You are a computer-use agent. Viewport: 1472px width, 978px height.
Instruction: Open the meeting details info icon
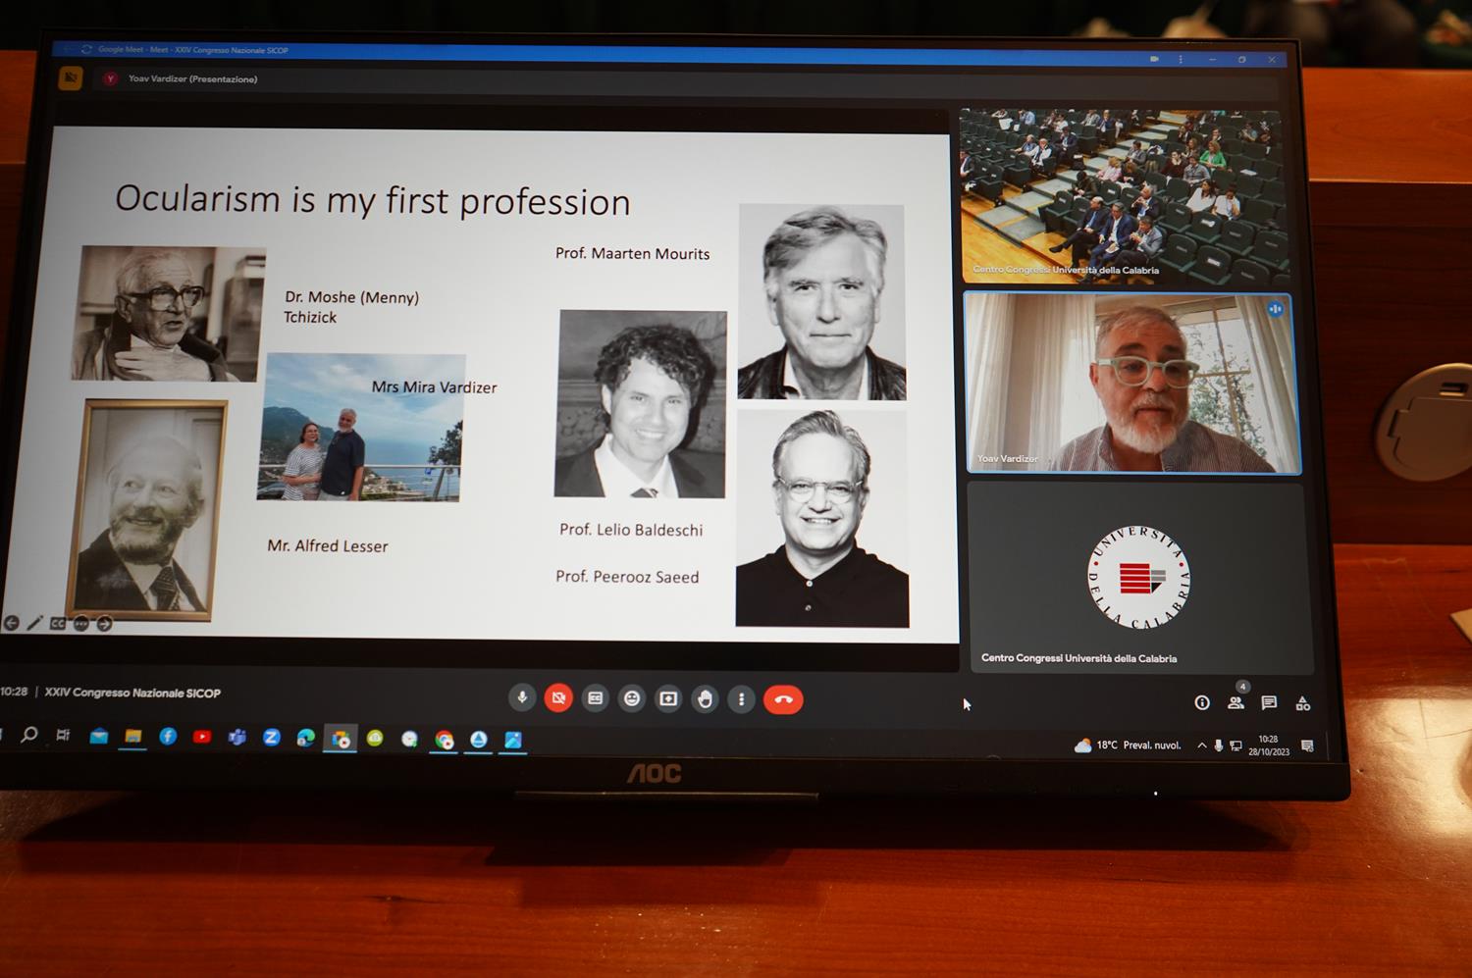coord(1202,702)
